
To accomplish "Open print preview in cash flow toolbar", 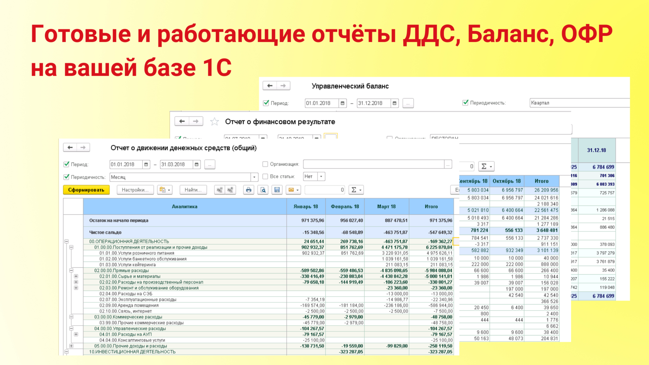I will [263, 190].
